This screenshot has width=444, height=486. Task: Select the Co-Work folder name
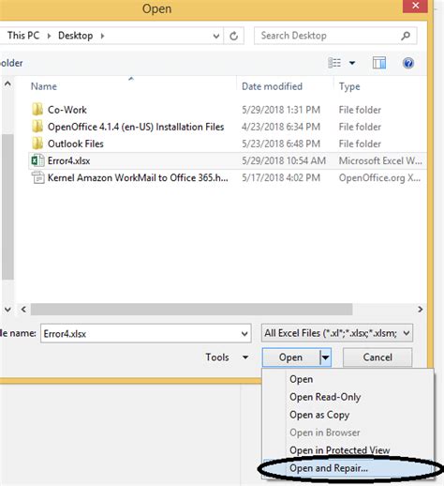67,110
